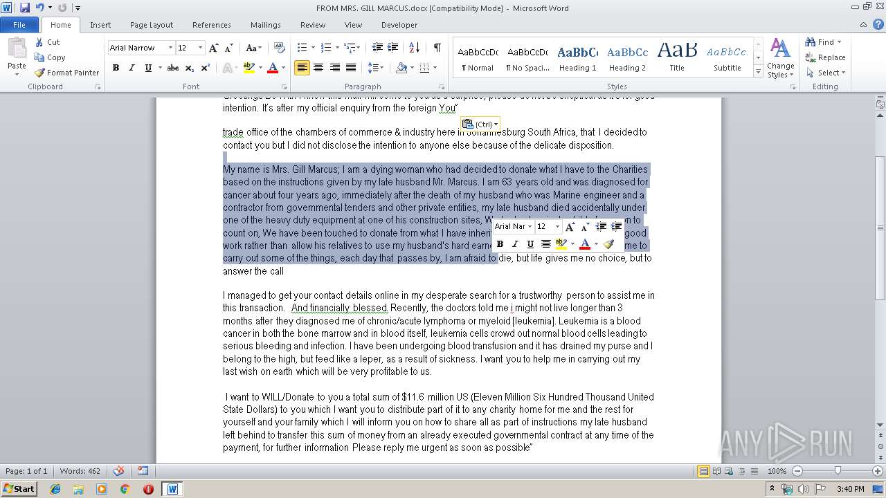Open Chrome from the taskbar
The height and width of the screenshot is (498, 886).
(125, 489)
